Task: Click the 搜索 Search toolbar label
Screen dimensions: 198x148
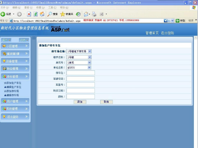Action: pyautogui.click(x=55, y=14)
